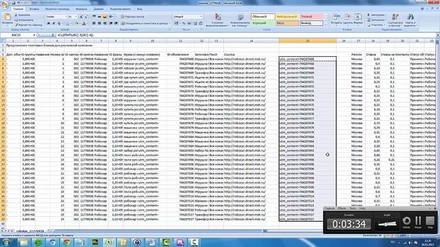Screen dimensions: 440x247
Task: Apply the pink Плохой cell style
Action: [x=311, y=16]
